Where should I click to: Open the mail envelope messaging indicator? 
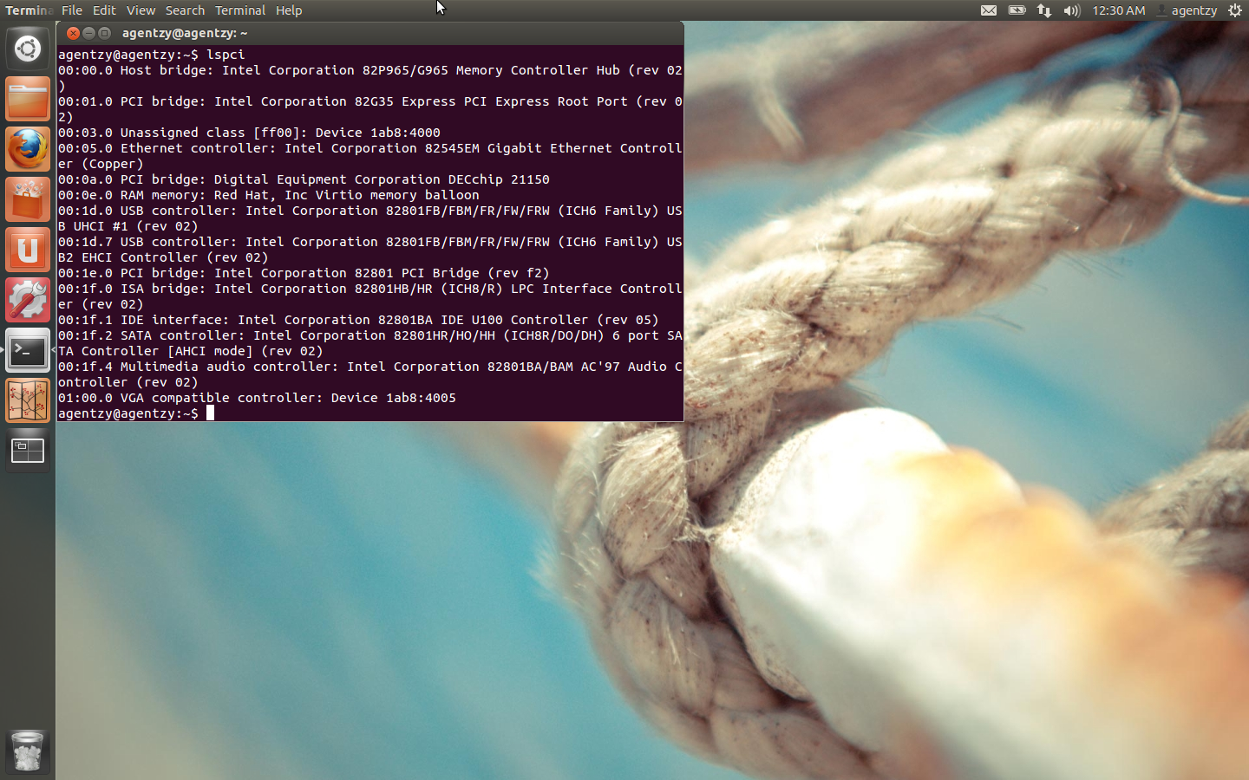(989, 10)
